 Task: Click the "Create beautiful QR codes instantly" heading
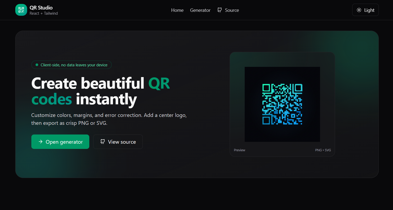click(x=101, y=91)
